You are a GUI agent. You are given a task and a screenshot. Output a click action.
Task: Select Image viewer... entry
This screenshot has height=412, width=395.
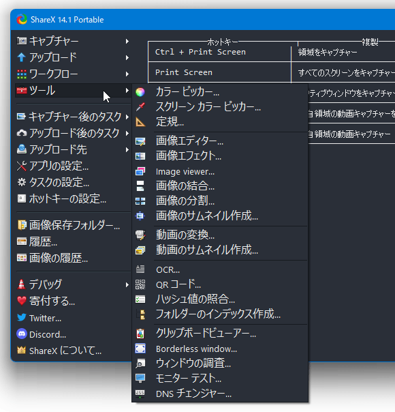click(x=220, y=172)
